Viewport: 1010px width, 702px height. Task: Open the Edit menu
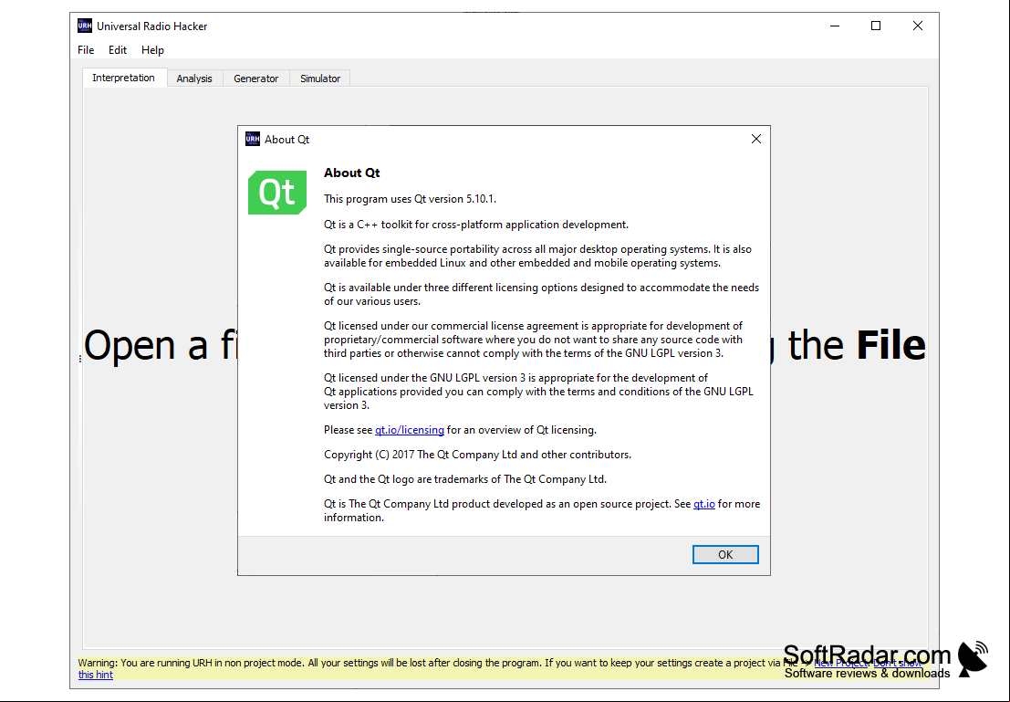(117, 50)
